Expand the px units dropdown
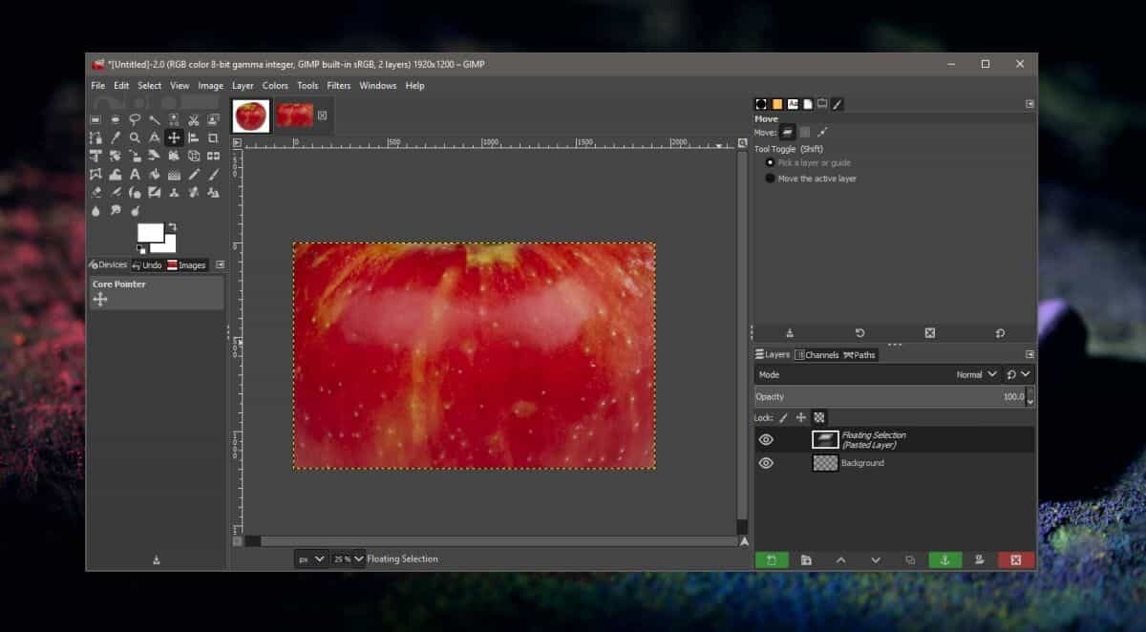 tap(310, 558)
